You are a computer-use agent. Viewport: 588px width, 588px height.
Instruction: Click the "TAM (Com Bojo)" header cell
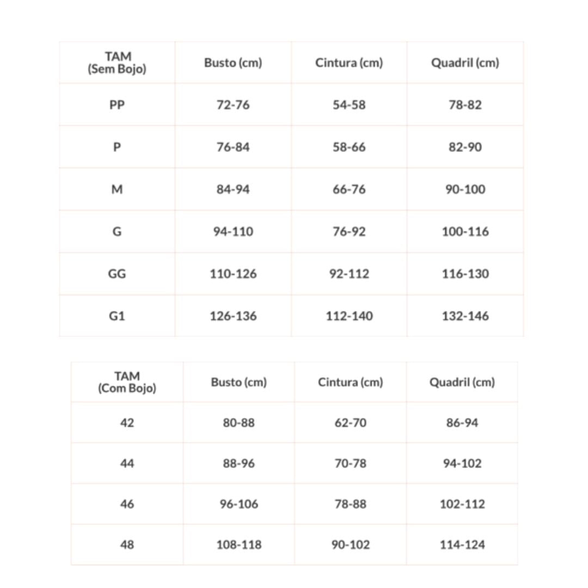click(x=127, y=382)
